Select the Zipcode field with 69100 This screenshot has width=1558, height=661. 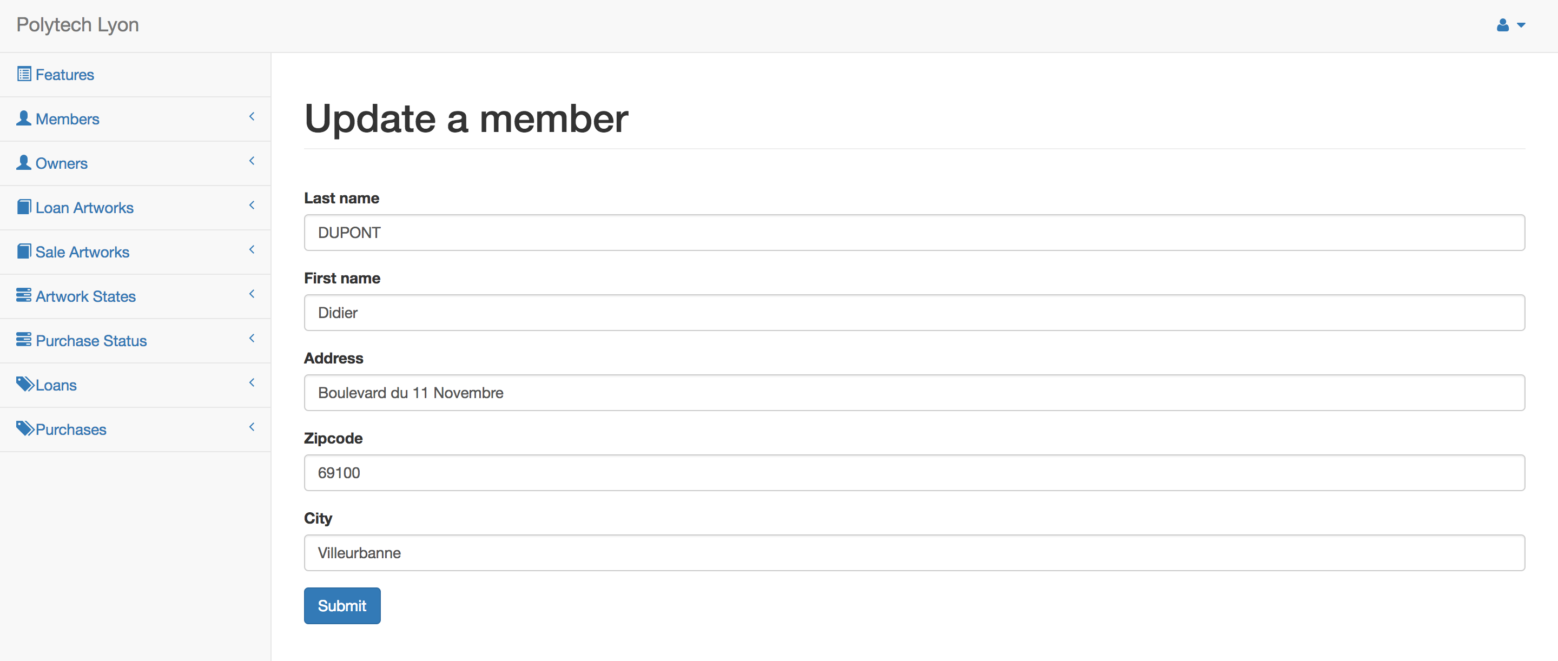(x=914, y=473)
